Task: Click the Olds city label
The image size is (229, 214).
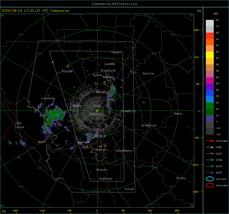Action: 97,106
